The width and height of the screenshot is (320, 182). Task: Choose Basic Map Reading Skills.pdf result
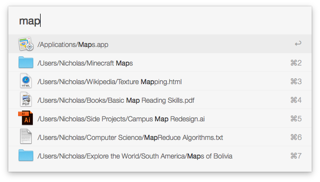point(160,100)
